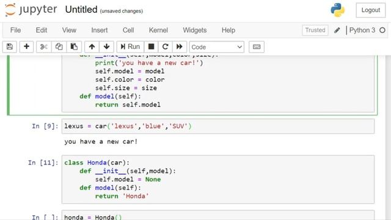Click the 'self.color = color' line

(130, 79)
